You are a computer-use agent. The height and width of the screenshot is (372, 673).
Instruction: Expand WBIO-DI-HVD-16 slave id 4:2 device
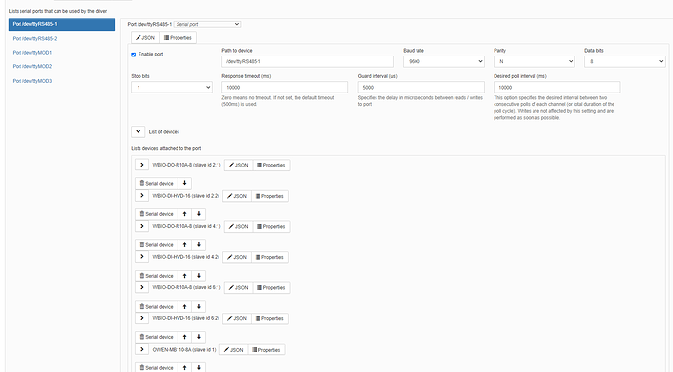click(x=141, y=257)
